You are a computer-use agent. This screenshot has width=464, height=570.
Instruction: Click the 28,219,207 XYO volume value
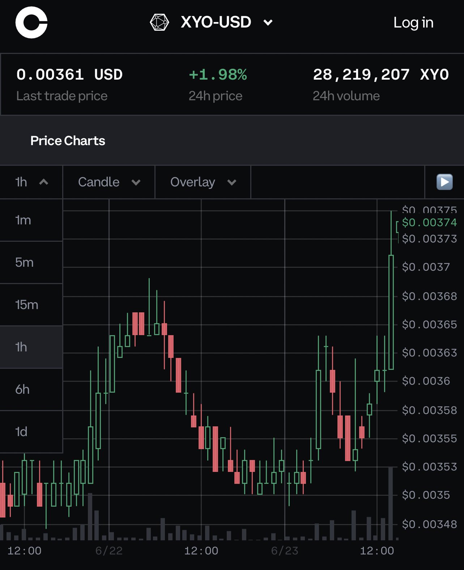click(x=381, y=75)
